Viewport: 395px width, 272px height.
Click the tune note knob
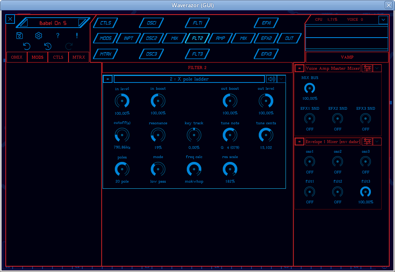[x=230, y=135]
